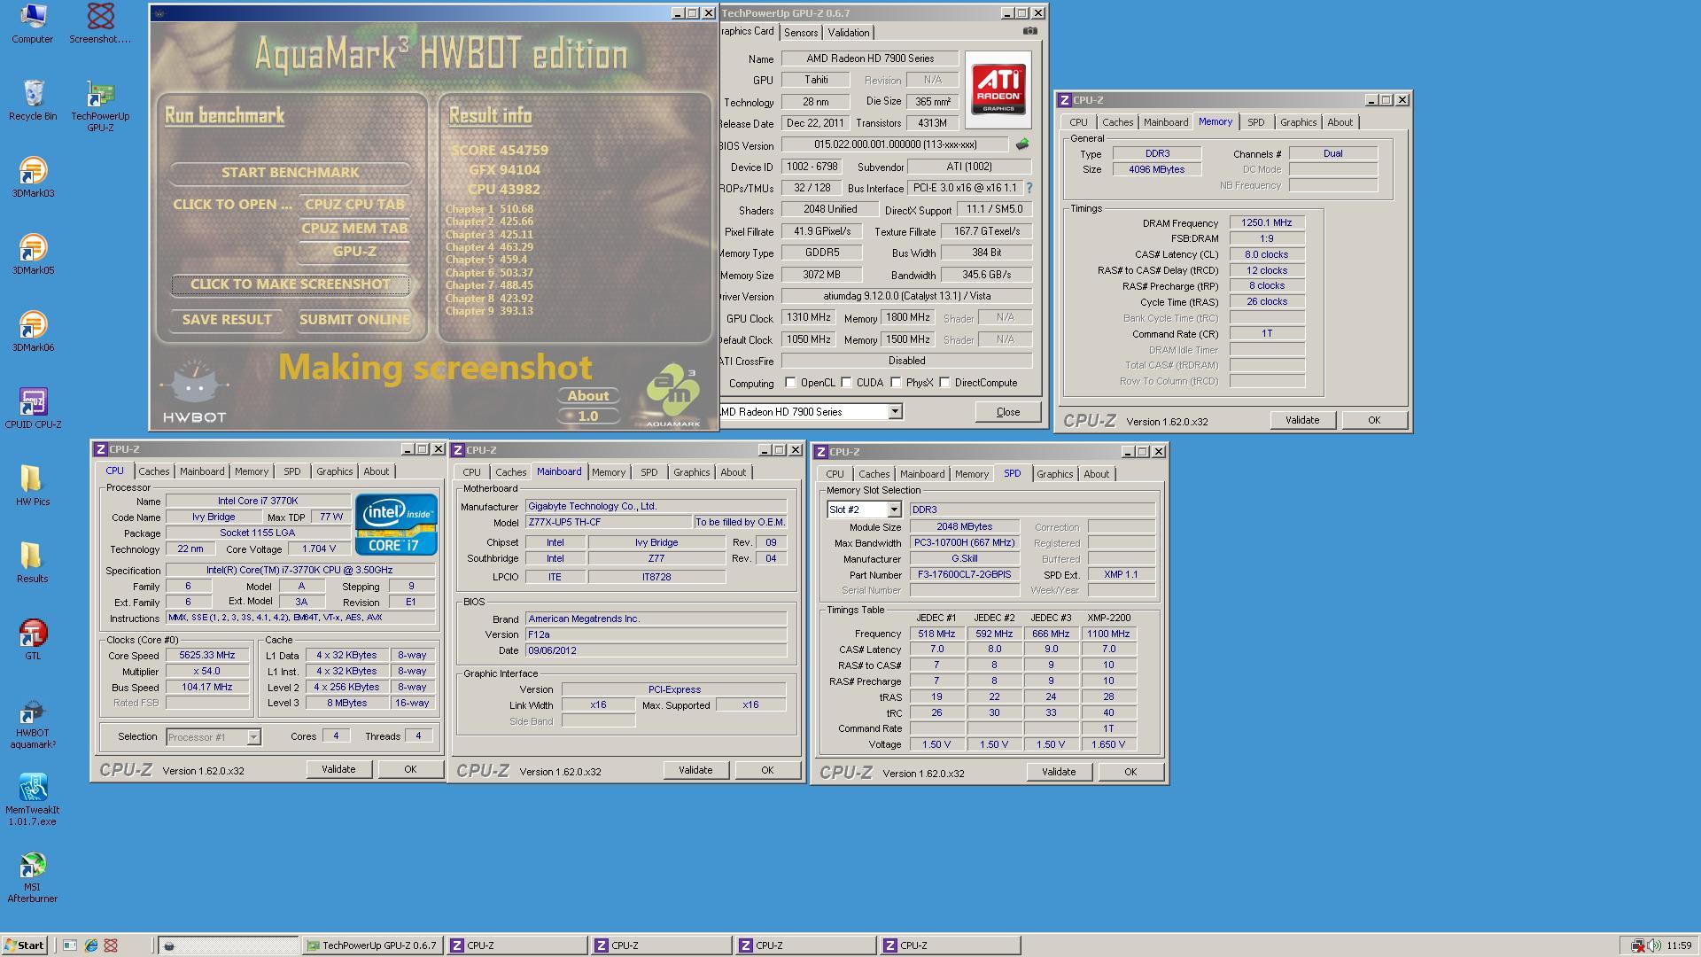Image resolution: width=1701 pixels, height=957 pixels.
Task: Click the Bus Interface question mark icon
Action: coord(1029,188)
